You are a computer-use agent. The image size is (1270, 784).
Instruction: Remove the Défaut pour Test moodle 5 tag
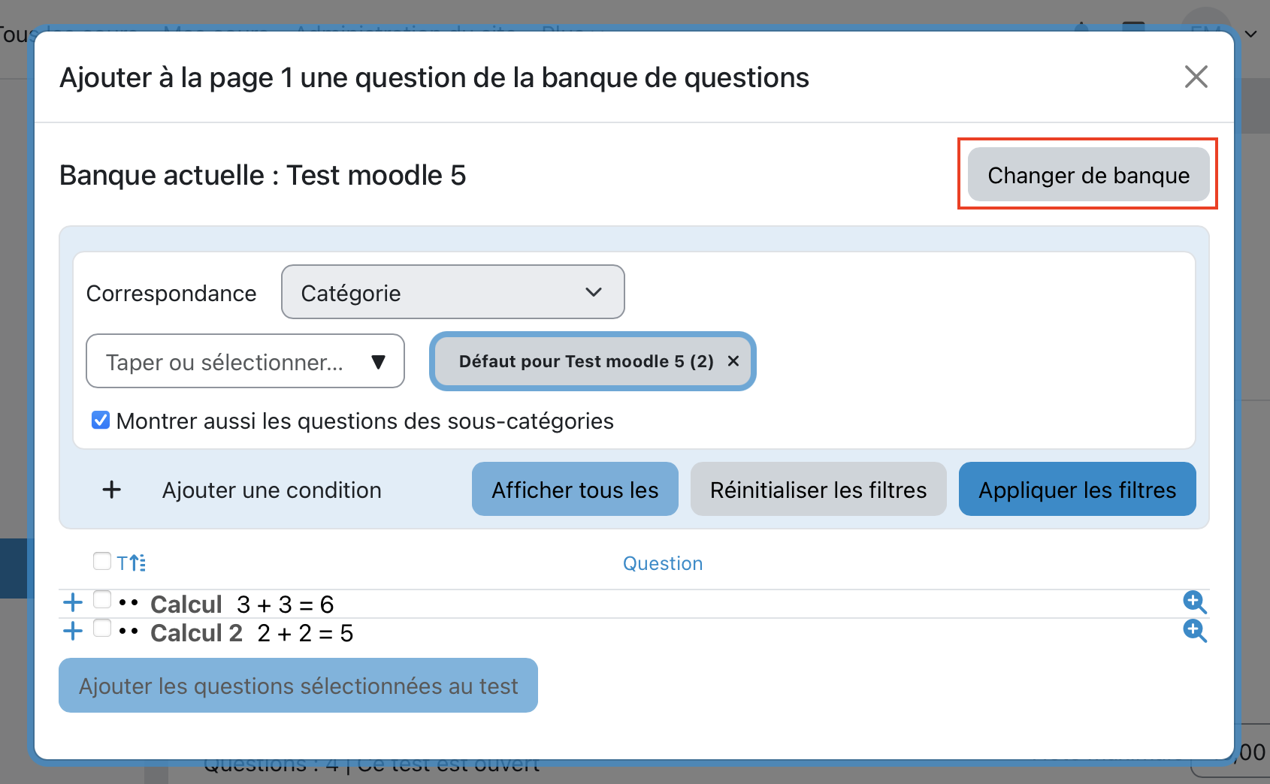pos(733,361)
